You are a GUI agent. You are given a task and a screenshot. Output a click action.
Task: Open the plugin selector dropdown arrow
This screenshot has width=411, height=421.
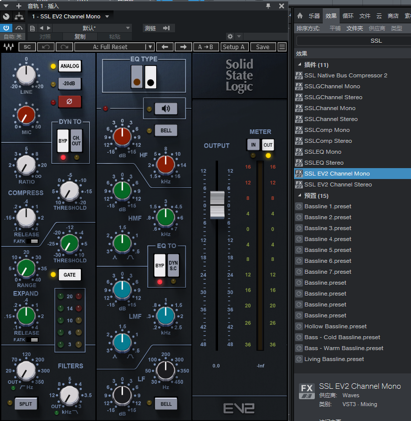tap(107, 16)
